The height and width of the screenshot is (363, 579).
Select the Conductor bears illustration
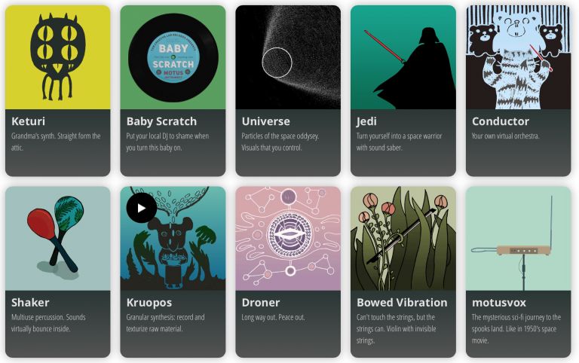[x=519, y=57]
